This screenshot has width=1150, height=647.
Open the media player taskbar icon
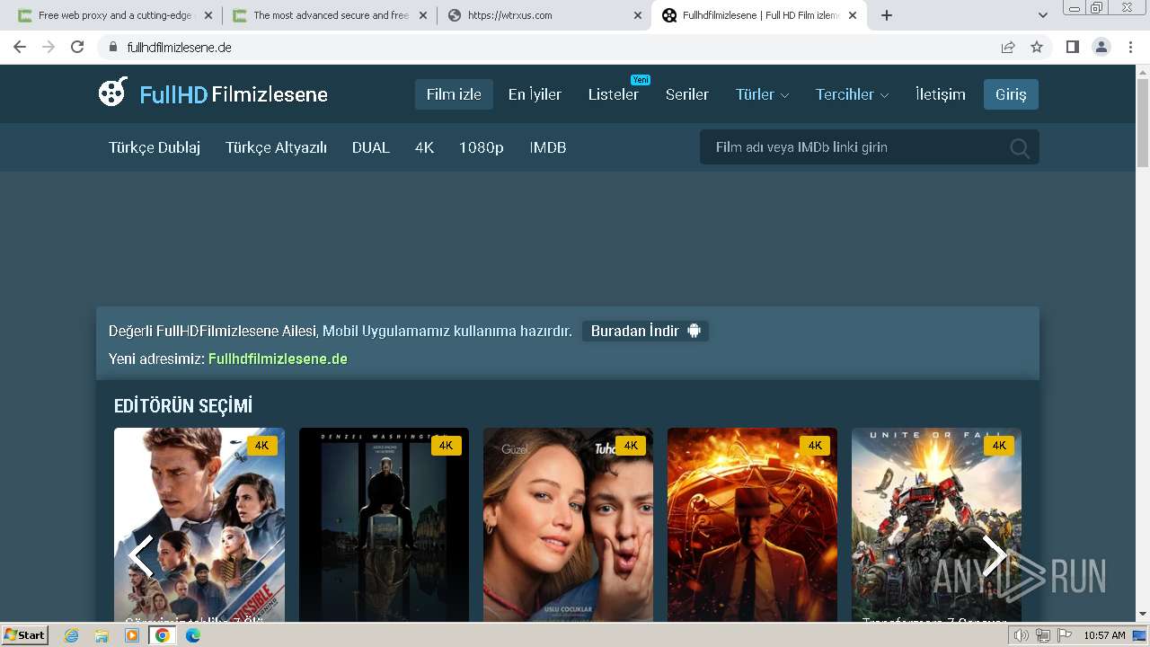point(132,635)
